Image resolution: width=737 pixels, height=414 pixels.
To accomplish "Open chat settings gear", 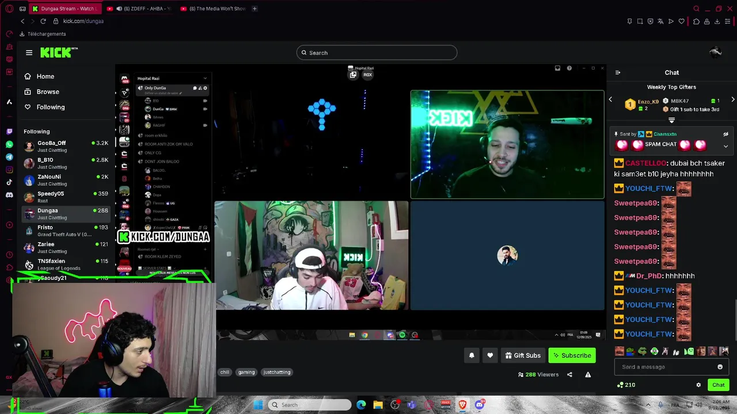I will coord(698,385).
